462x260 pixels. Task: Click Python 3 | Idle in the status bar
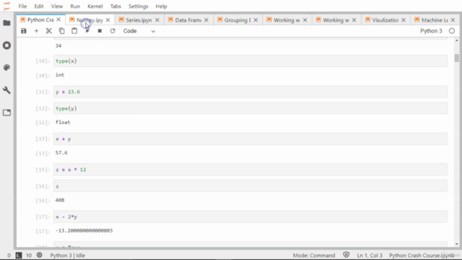point(67,255)
